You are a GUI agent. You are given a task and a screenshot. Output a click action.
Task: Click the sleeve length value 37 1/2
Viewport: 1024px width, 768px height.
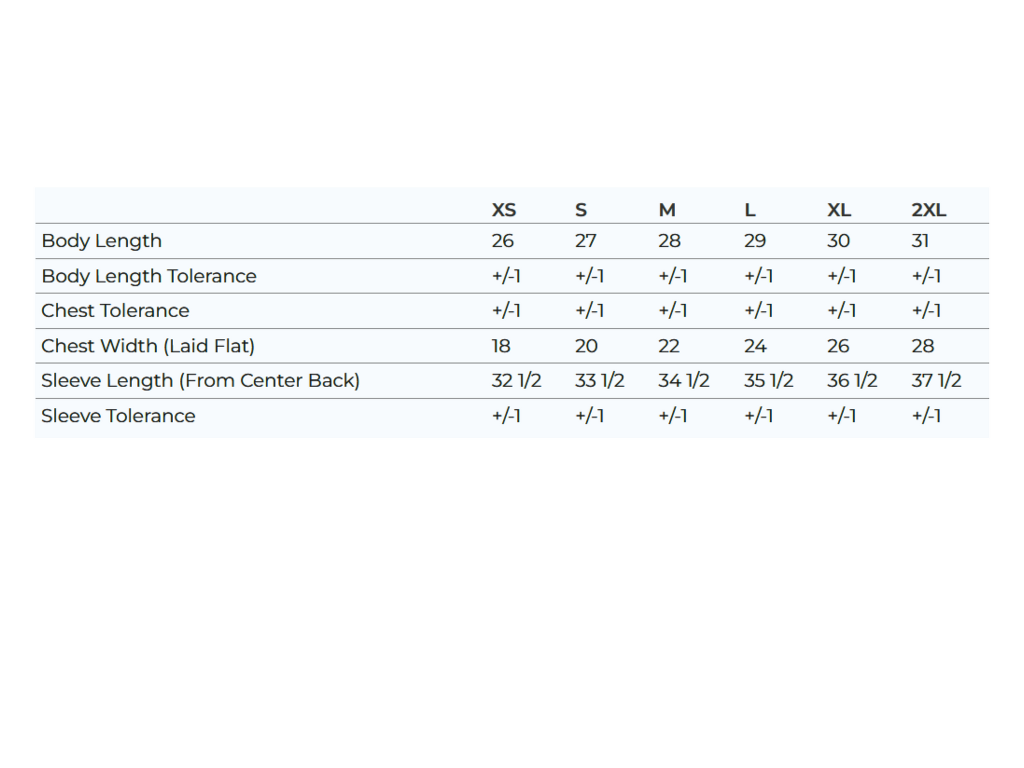(x=936, y=380)
